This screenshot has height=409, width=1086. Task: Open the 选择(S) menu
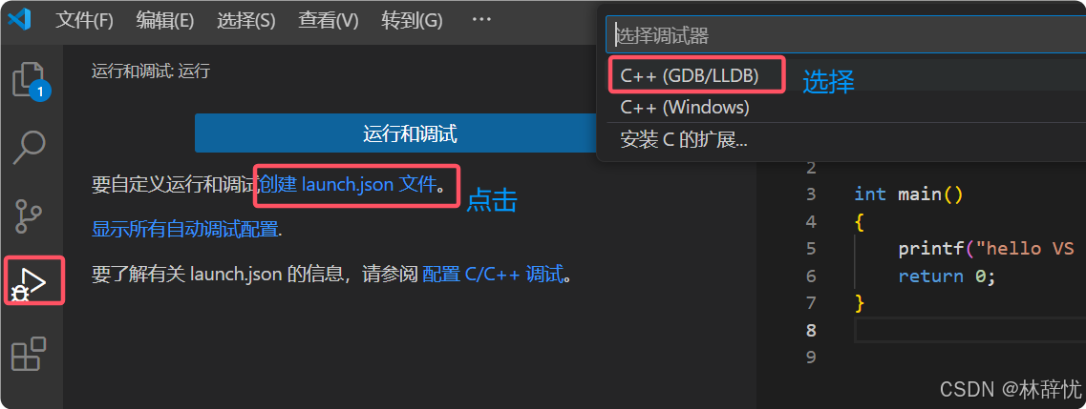click(246, 21)
